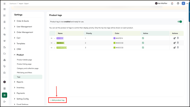Open PIM listing and filters settings

click(x=24, y=73)
